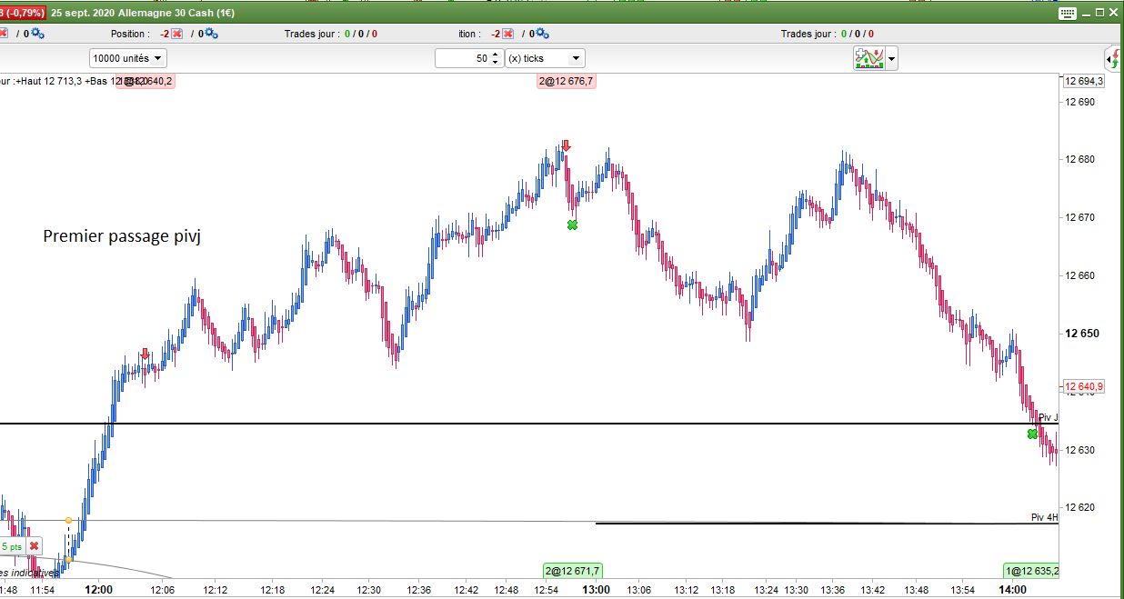Click the upper orange handle of drawn line
The image size is (1124, 599).
coord(68,520)
